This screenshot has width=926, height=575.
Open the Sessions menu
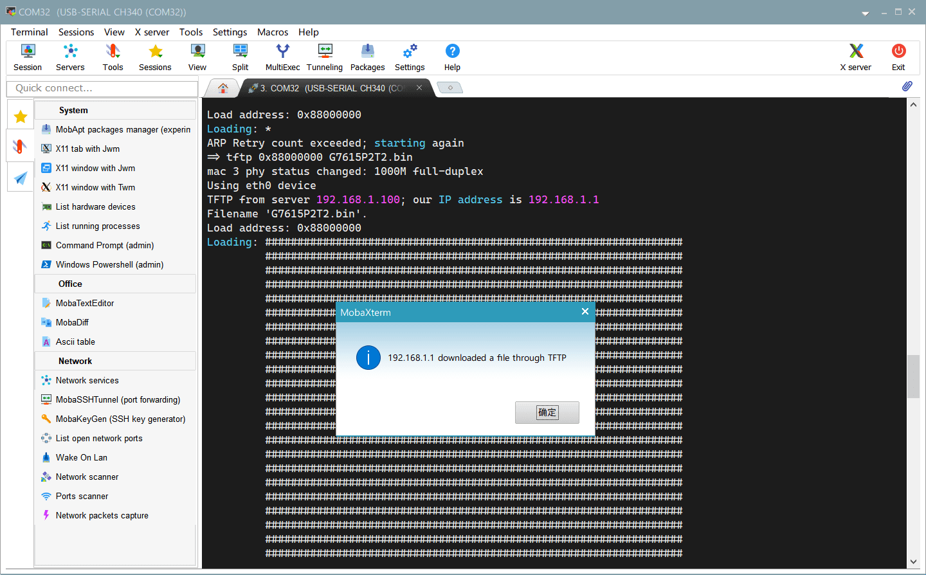point(76,32)
